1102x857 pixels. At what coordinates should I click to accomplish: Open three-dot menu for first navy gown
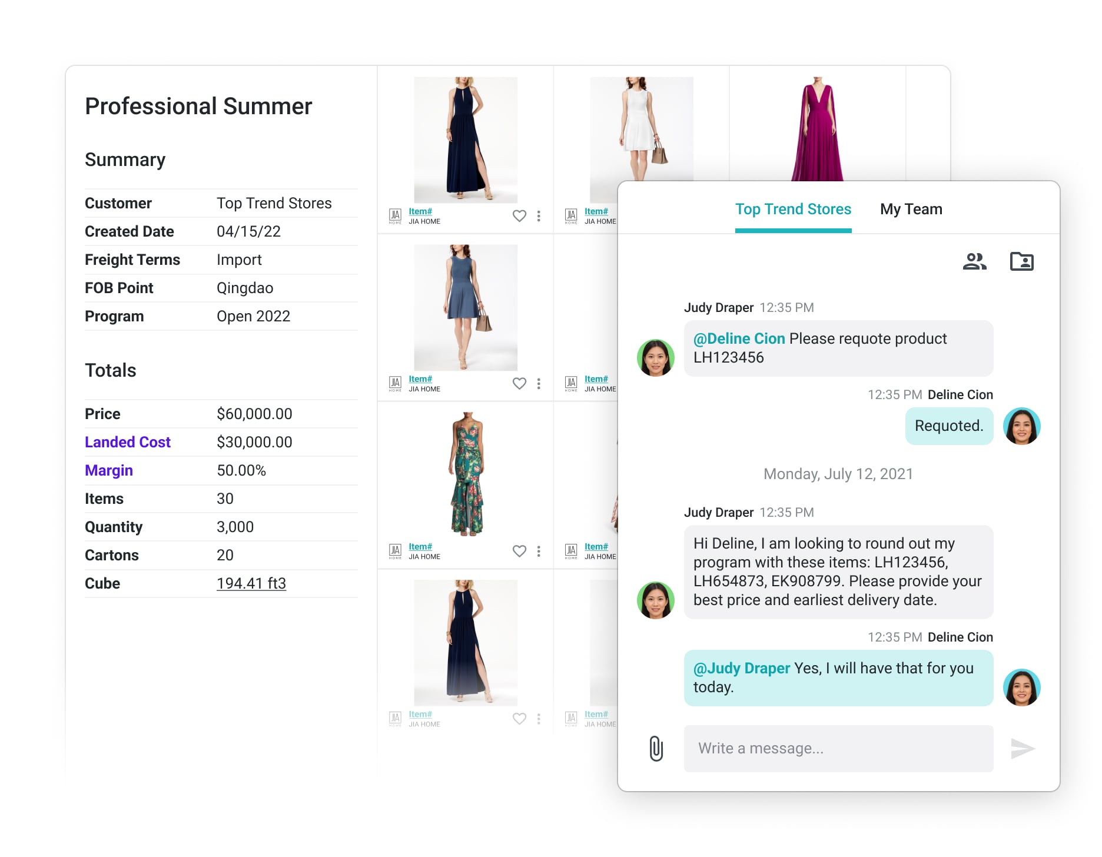(x=539, y=216)
